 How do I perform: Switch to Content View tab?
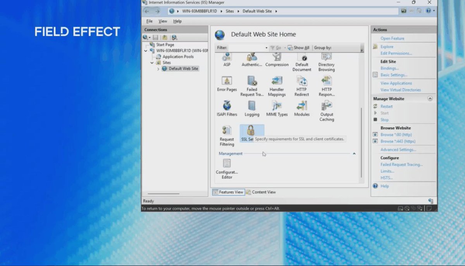coord(261,192)
